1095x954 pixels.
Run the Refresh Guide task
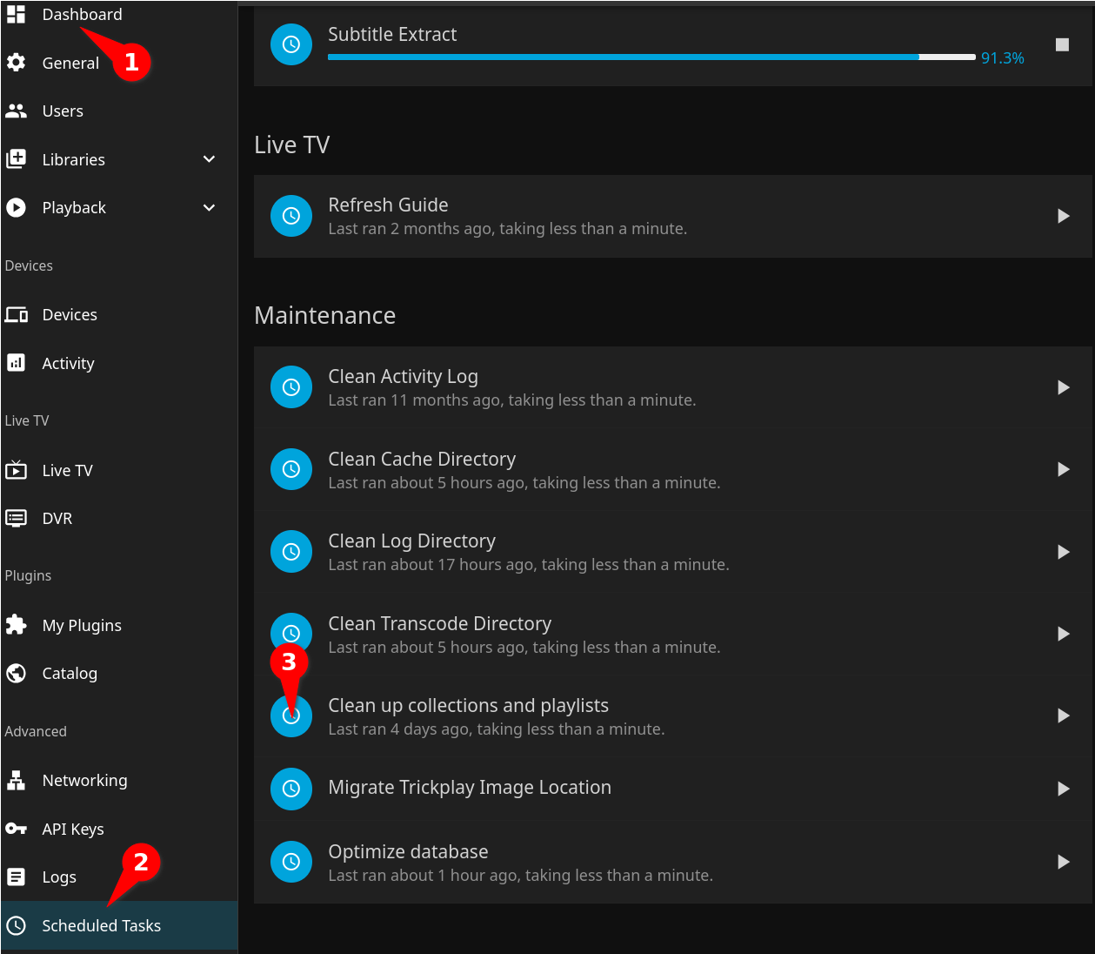pyautogui.click(x=1063, y=216)
